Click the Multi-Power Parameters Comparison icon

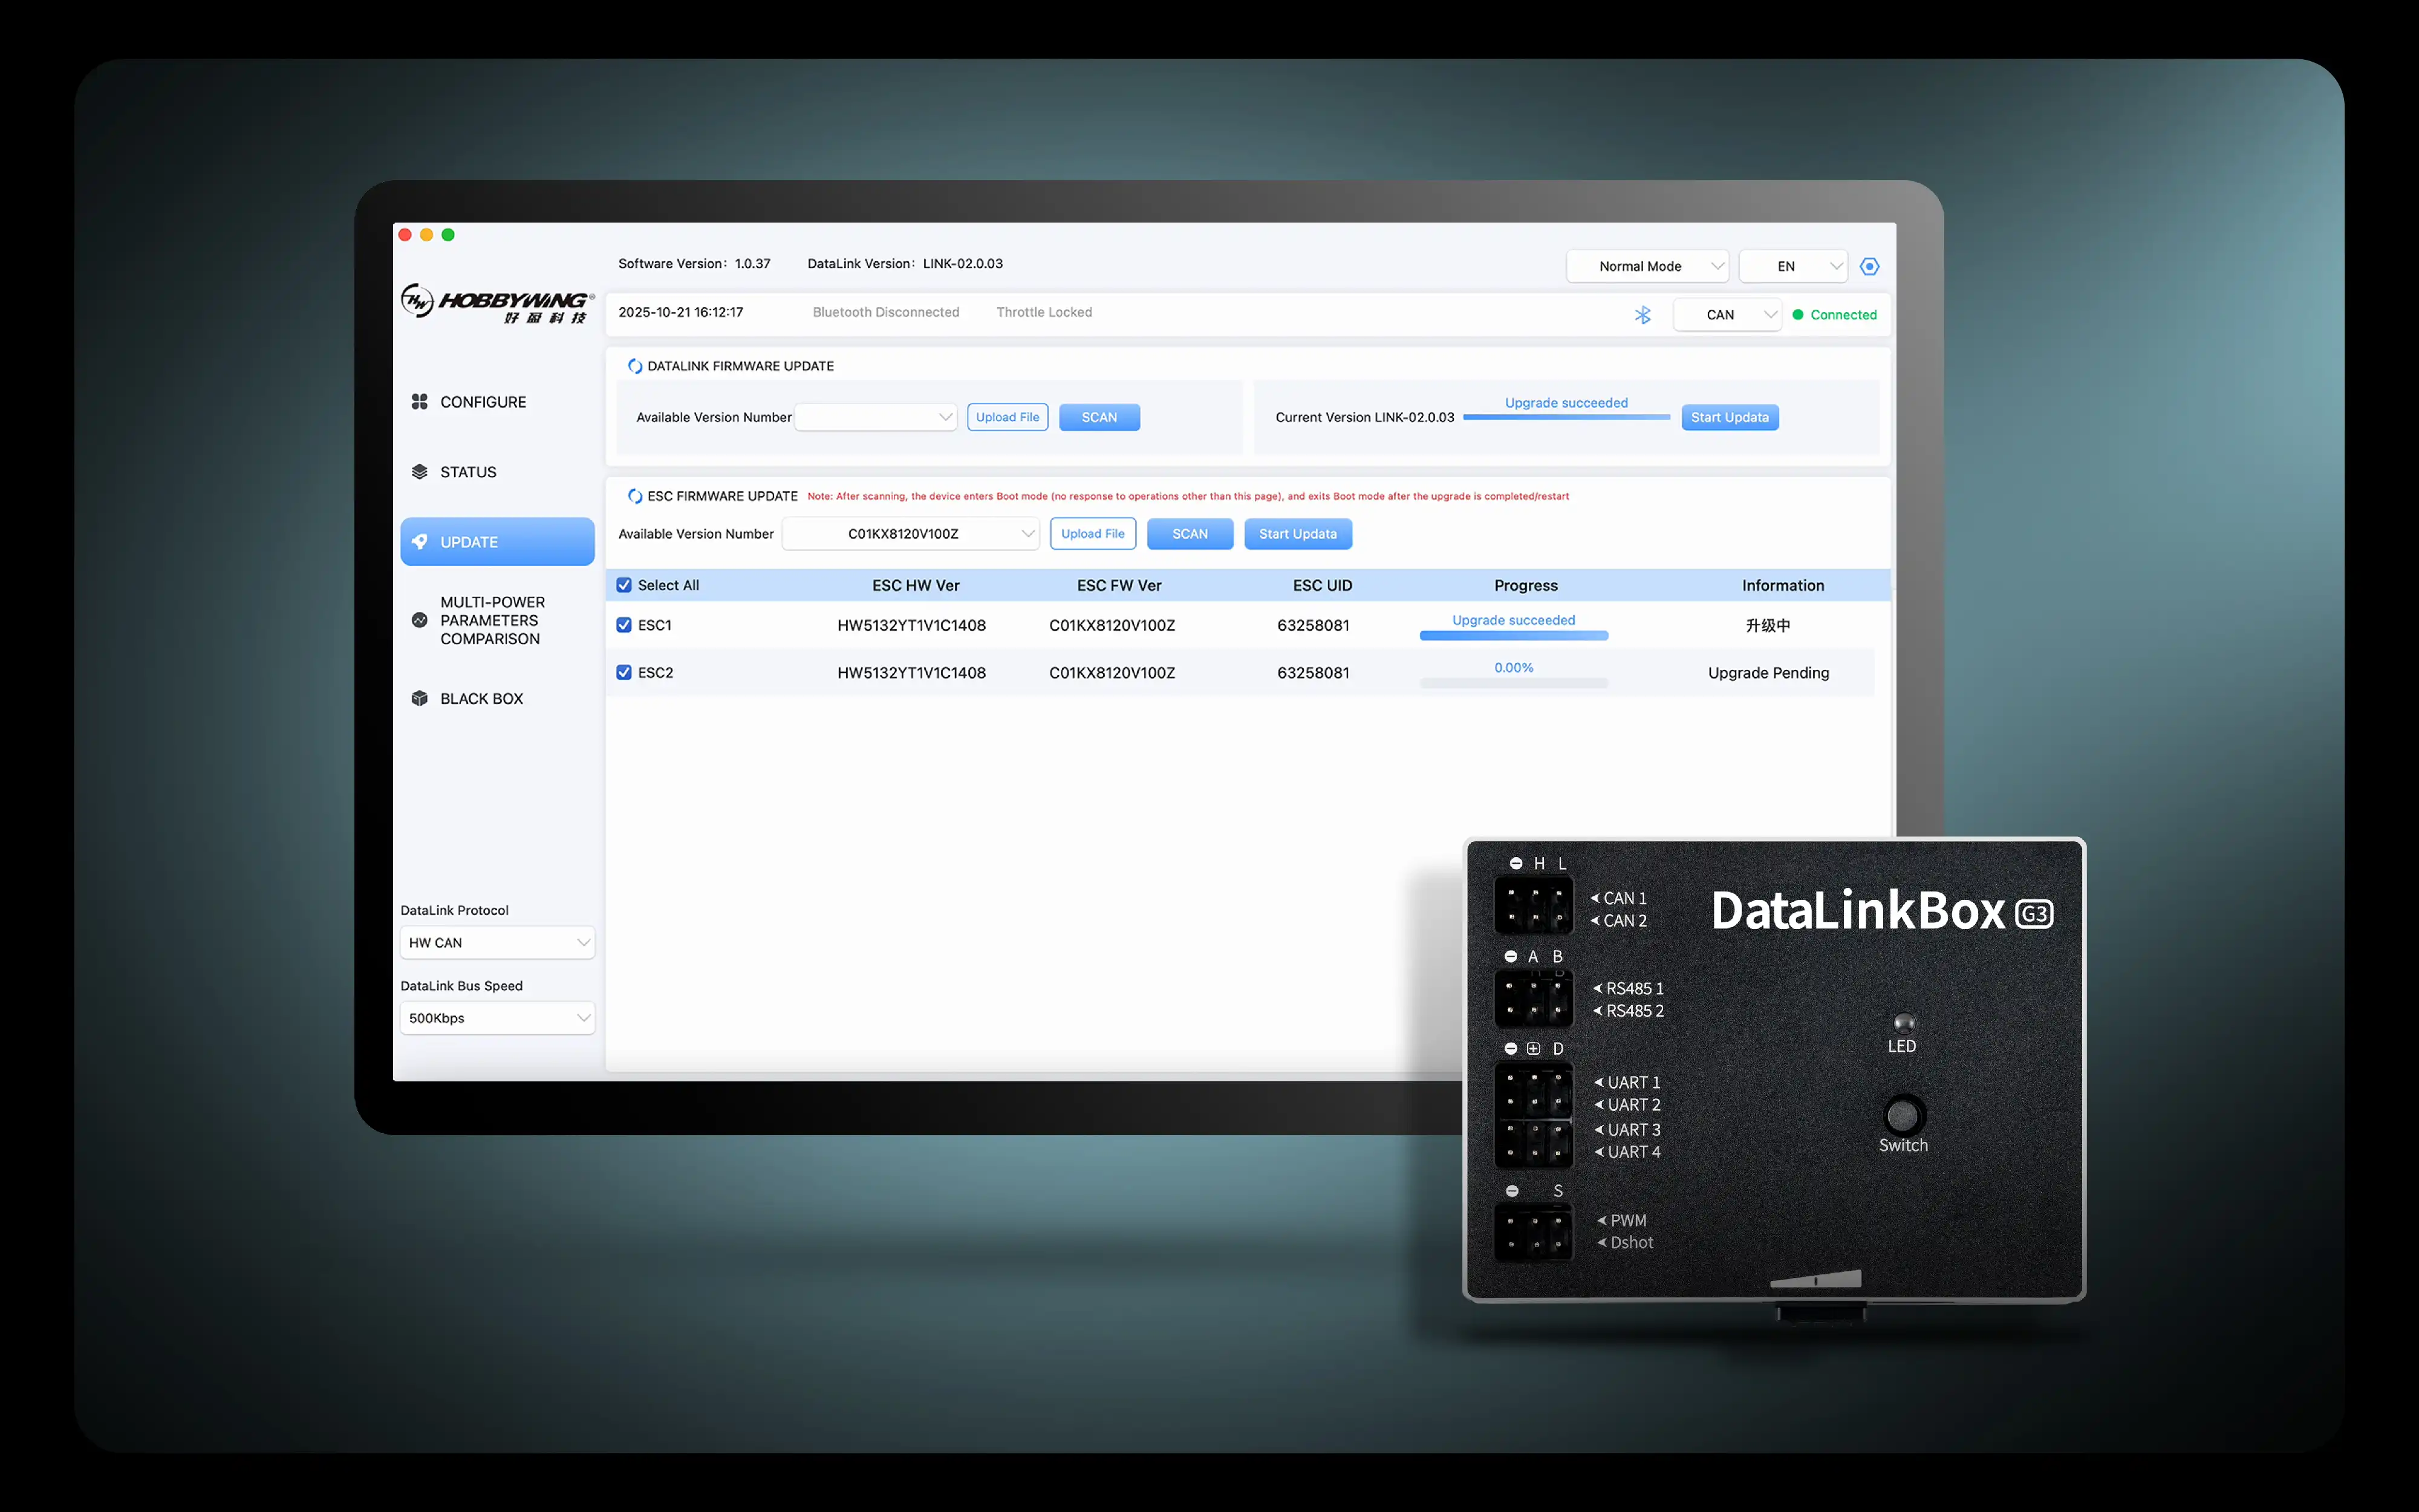[x=420, y=620]
